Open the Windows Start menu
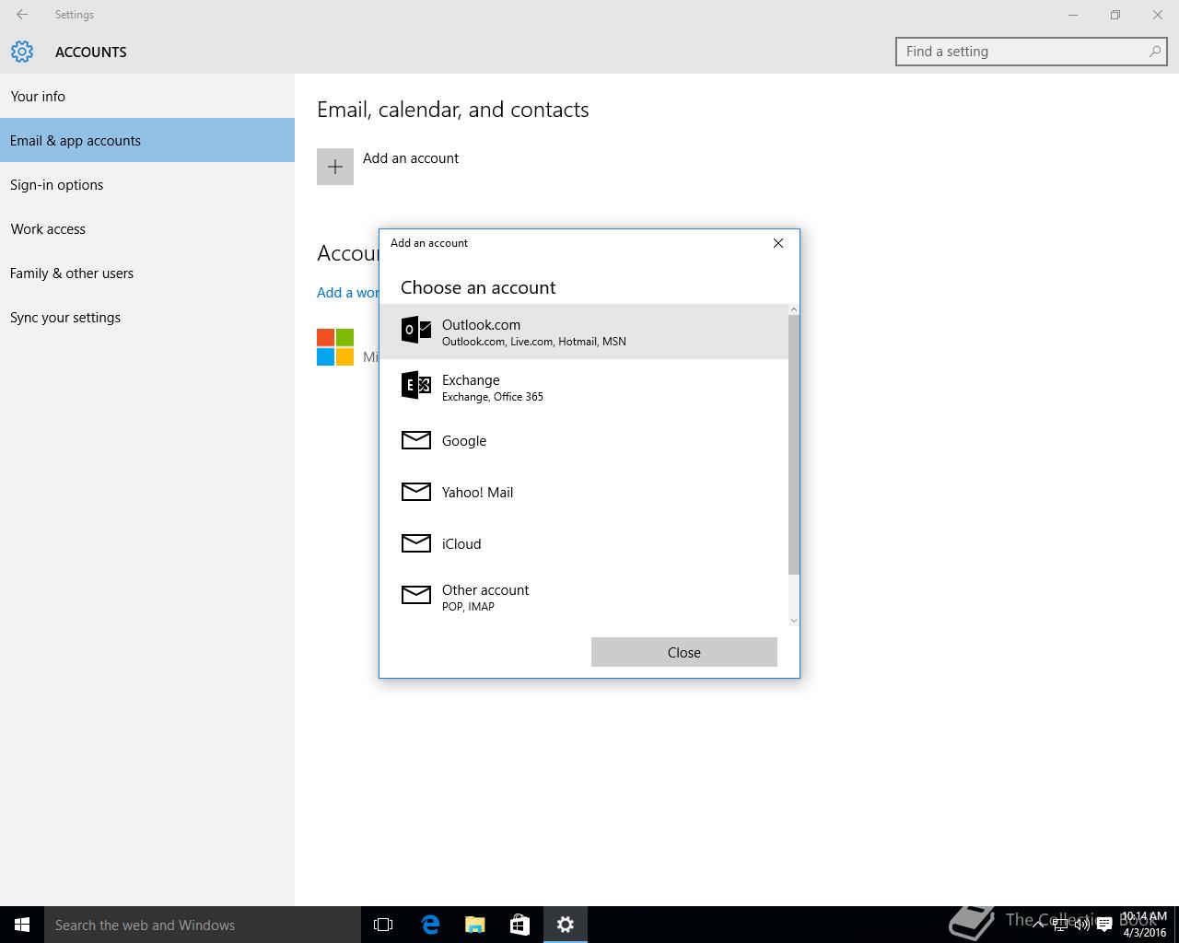Viewport: 1179px width, 943px height. [x=22, y=925]
